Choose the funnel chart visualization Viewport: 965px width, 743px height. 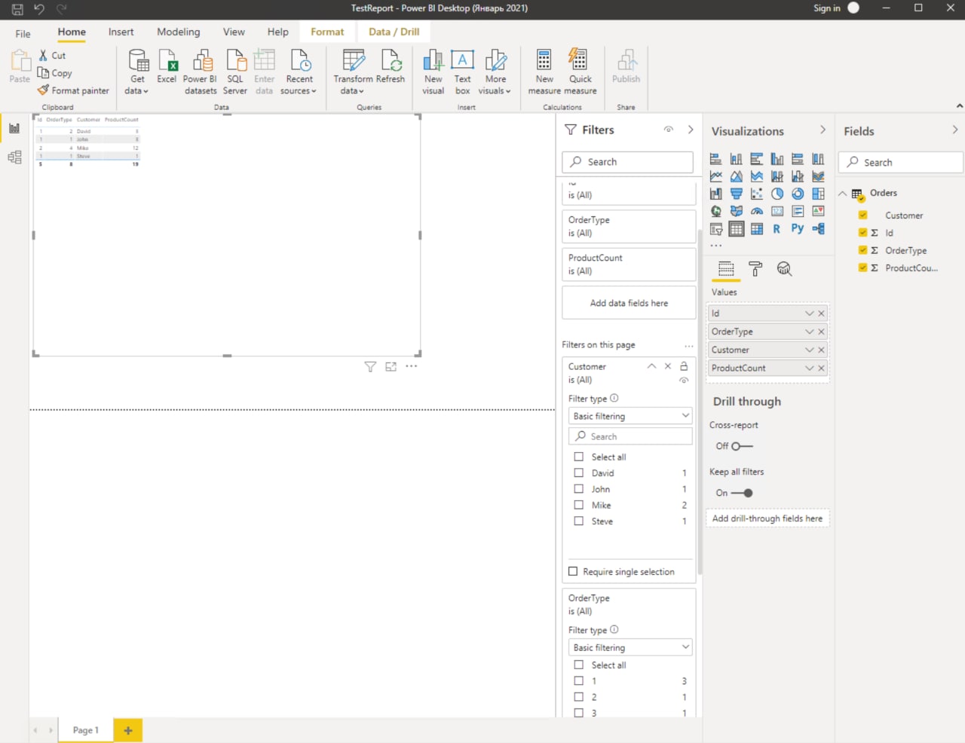[736, 194]
